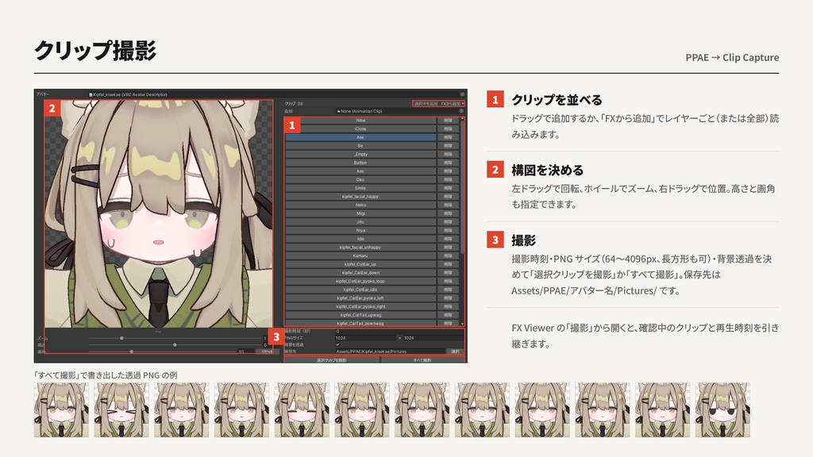The image size is (813, 457).
Task: Select the kipfel_CatEar_pyoko_left clip row
Action: pos(361,298)
